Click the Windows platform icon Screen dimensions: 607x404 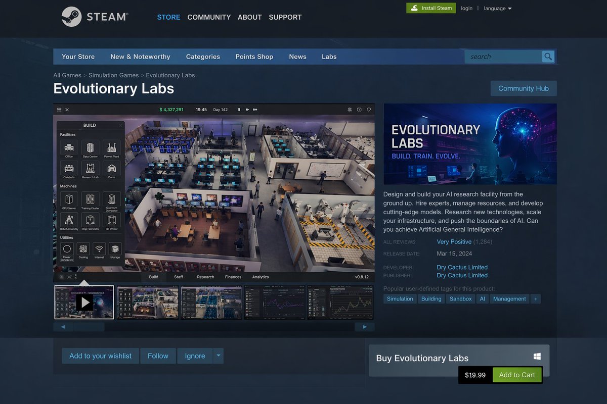pyautogui.click(x=537, y=357)
